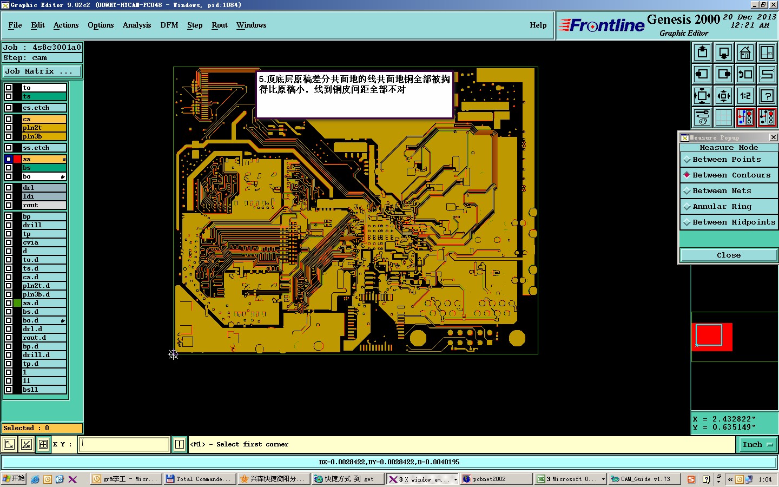Open the File menu
Viewport: 779px width, 487px height.
pos(15,25)
